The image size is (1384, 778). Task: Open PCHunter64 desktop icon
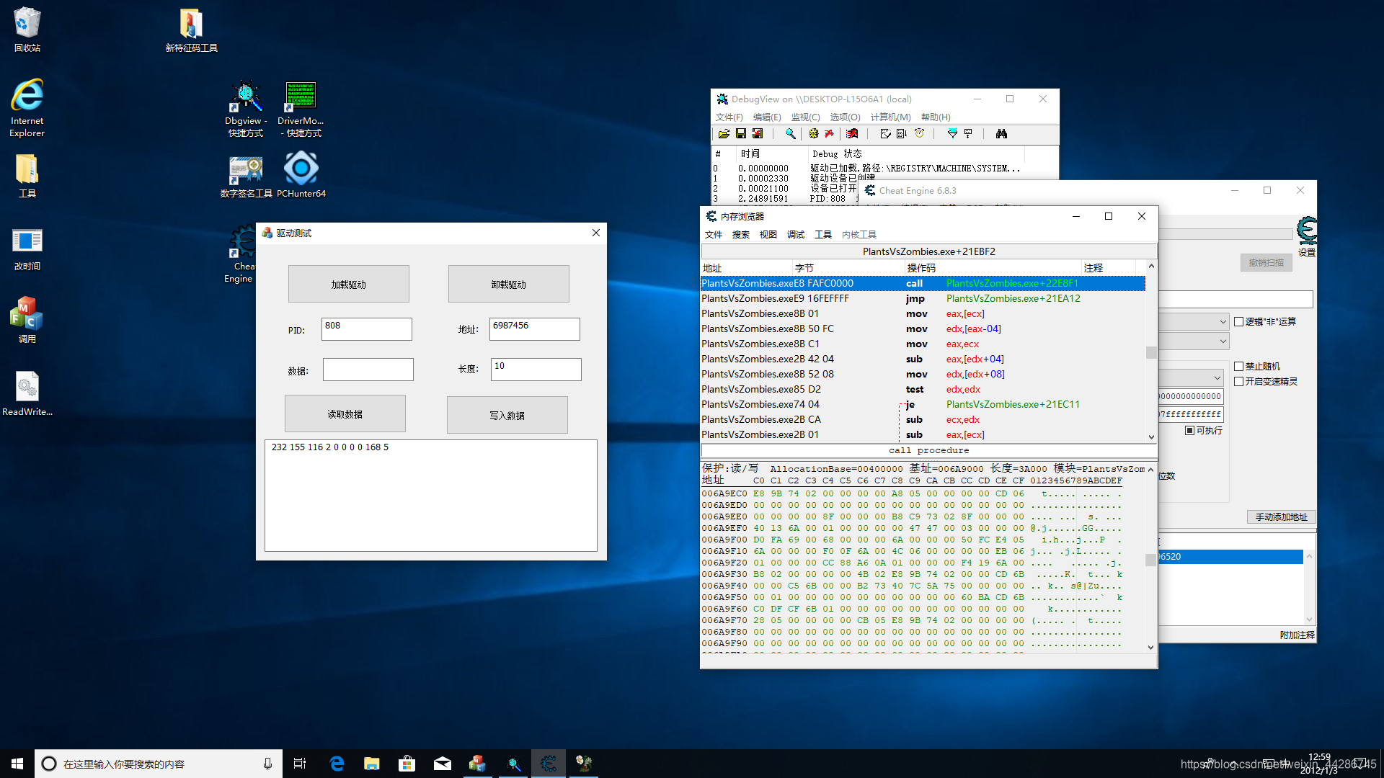(301, 176)
